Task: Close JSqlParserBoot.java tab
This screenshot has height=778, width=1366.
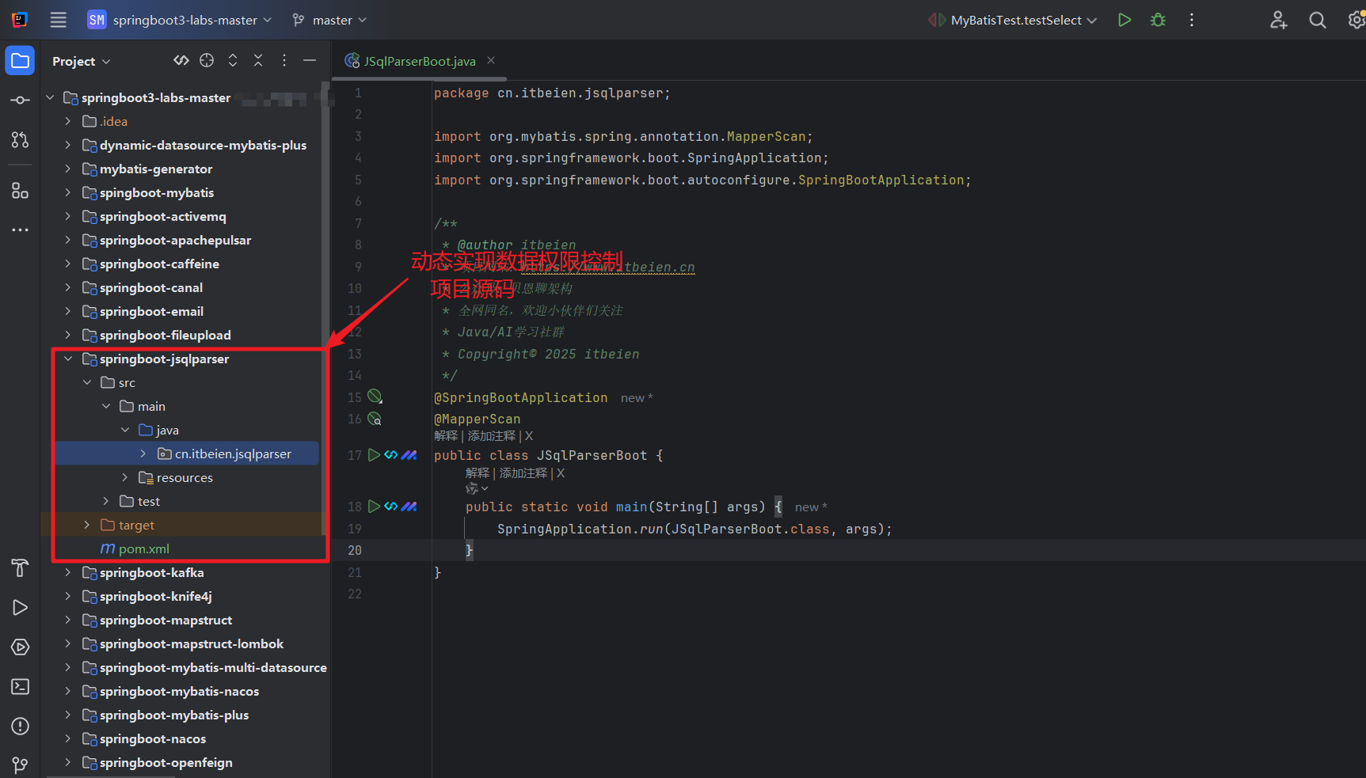Action: 491,60
